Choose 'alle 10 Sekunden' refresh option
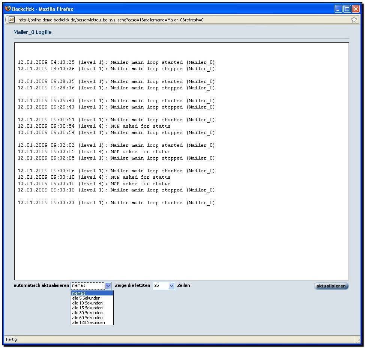The image size is (365, 348). pos(92,303)
